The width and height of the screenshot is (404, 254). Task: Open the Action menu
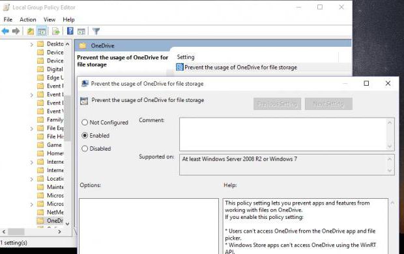pos(28,19)
